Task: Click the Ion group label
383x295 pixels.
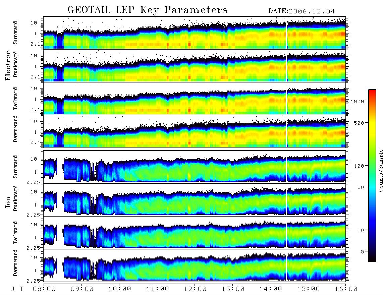Action: pyautogui.click(x=8, y=202)
